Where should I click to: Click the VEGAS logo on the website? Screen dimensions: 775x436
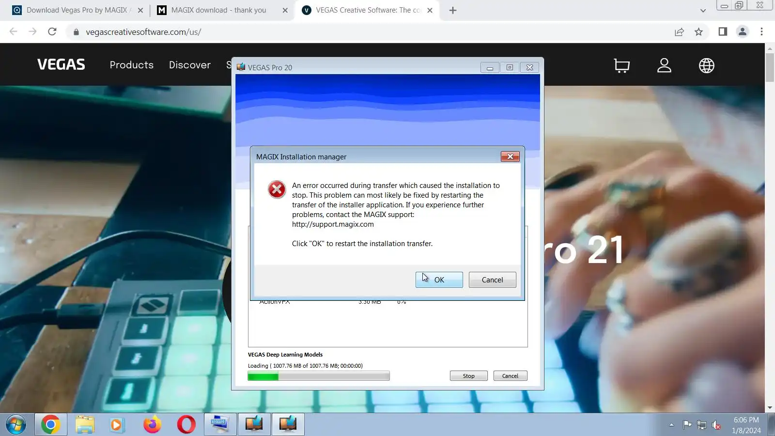tap(61, 64)
